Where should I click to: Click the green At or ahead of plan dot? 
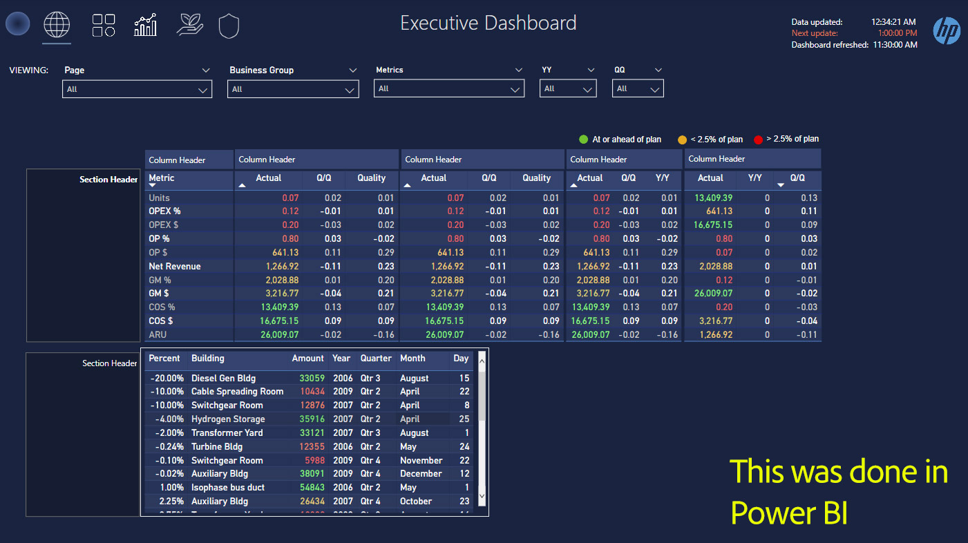pos(584,140)
